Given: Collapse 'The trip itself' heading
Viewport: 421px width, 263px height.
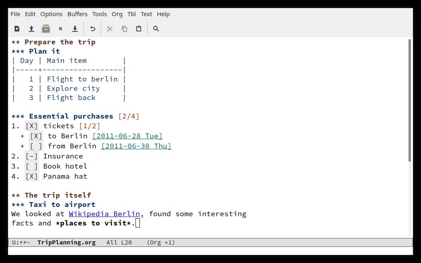Looking at the screenshot, I should coord(51,195).
